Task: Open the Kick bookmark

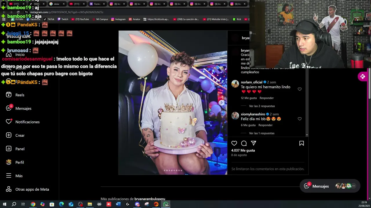Action: (237, 19)
